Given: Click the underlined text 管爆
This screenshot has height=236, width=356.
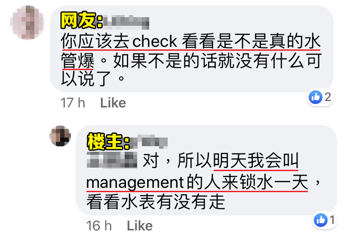Looking at the screenshot, I should click(x=77, y=61).
